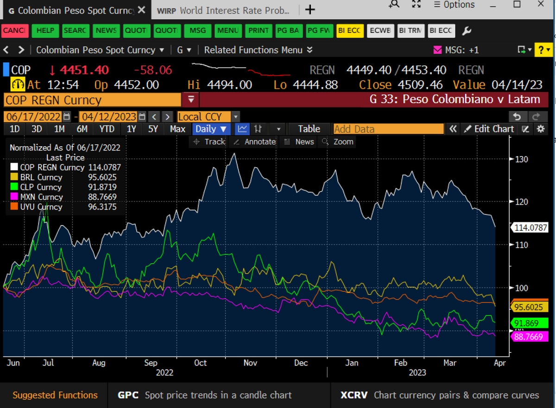Click the wrench customize icon
This screenshot has height=408, width=556.
pyautogui.click(x=467, y=31)
